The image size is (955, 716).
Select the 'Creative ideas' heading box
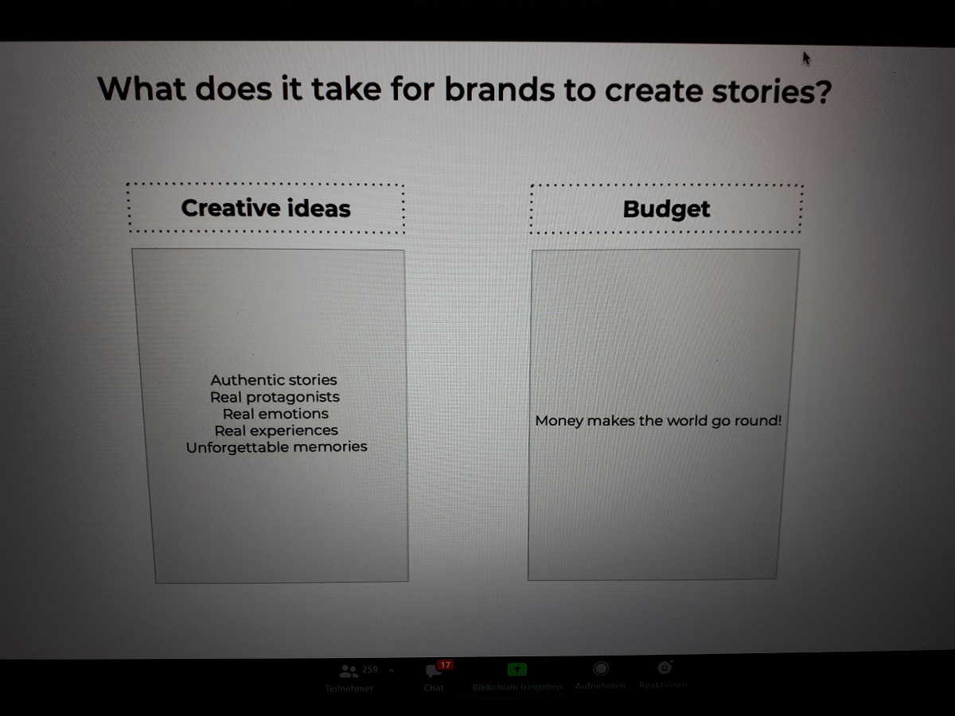(x=266, y=208)
